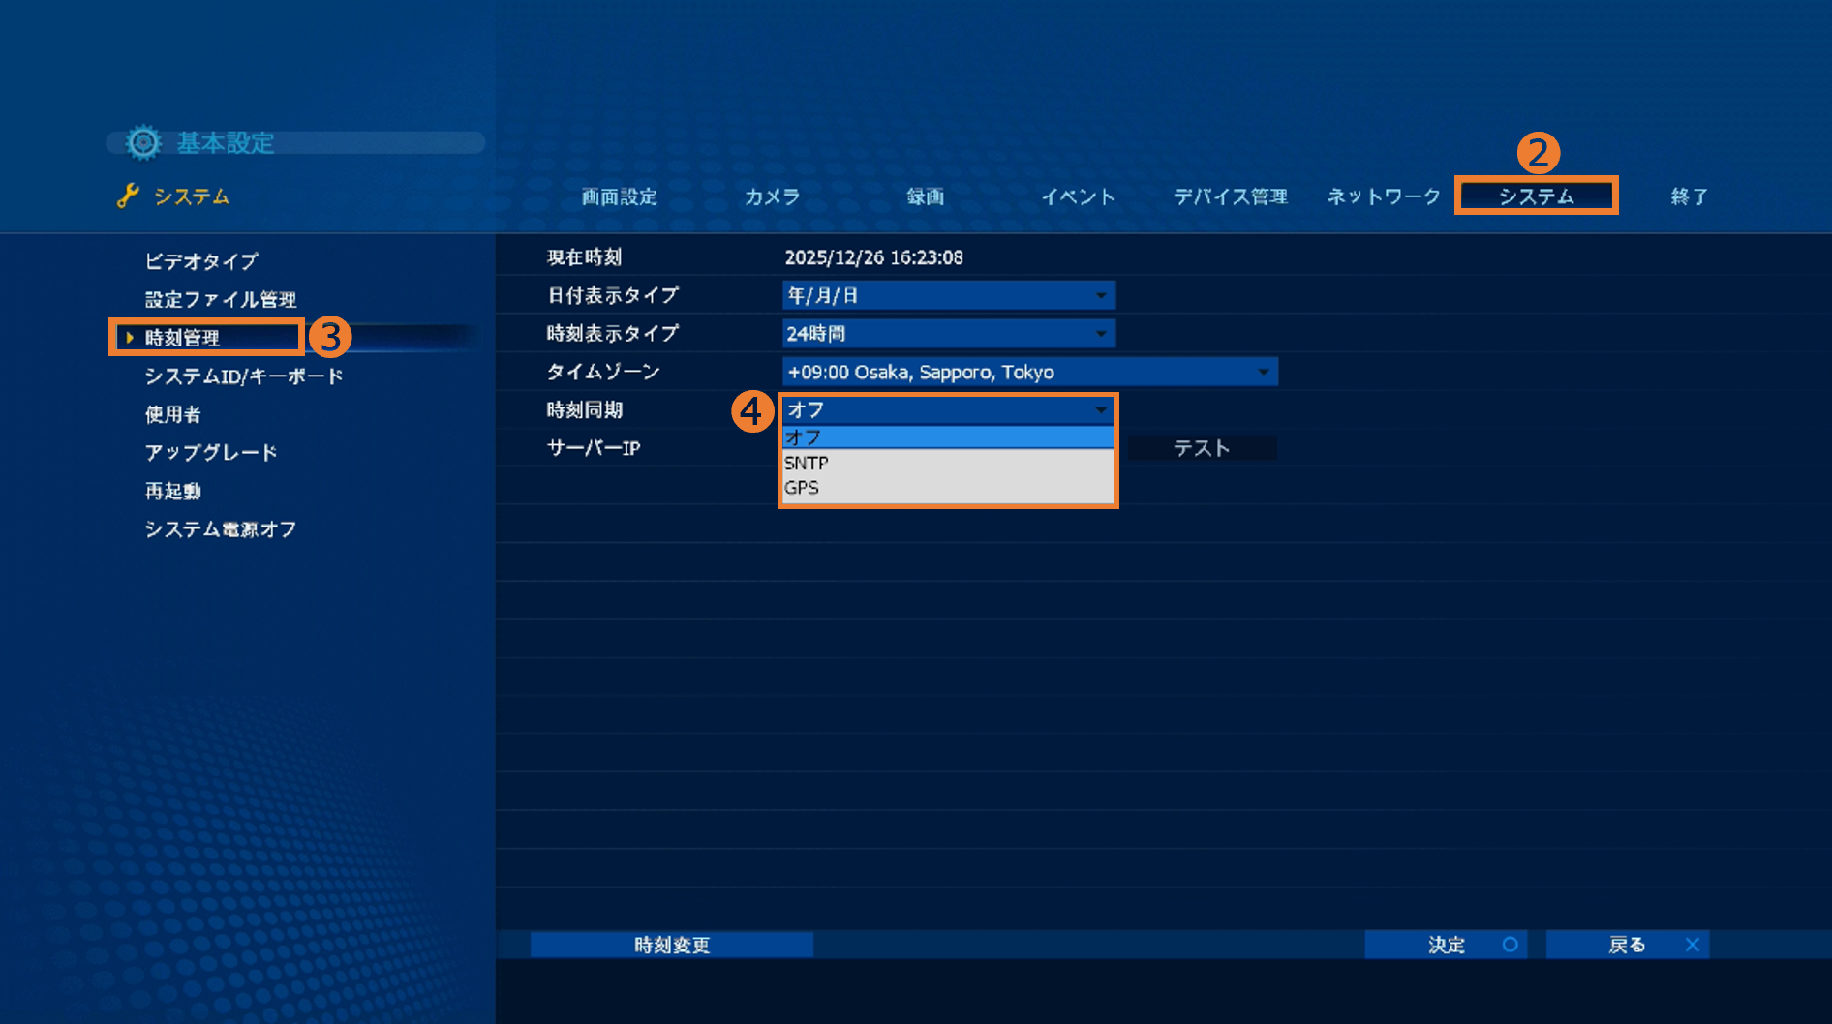Open the ネットワーク tab

(1383, 196)
